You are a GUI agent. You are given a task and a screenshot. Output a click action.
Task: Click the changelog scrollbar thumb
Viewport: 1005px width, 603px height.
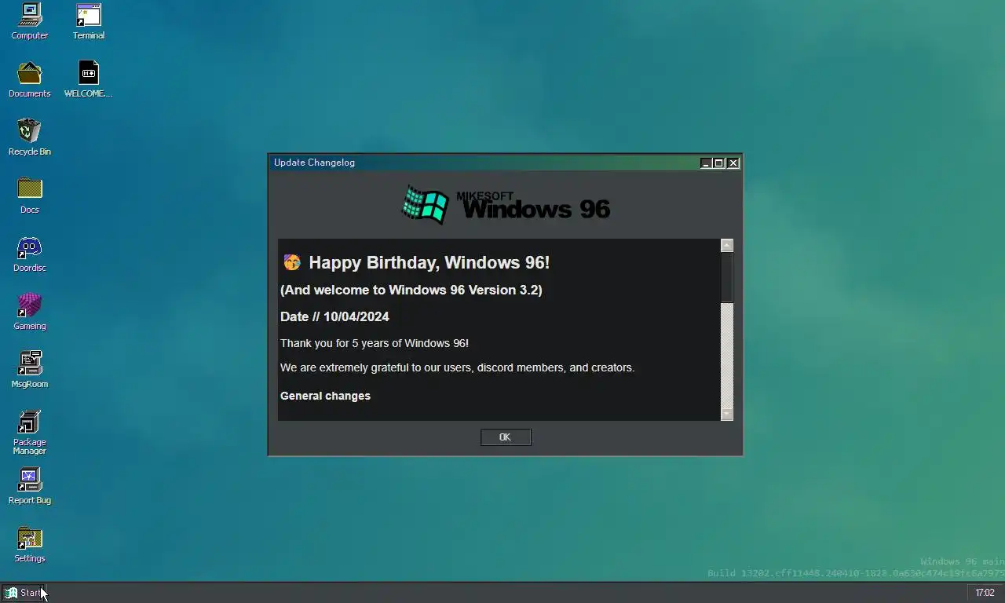click(x=727, y=277)
